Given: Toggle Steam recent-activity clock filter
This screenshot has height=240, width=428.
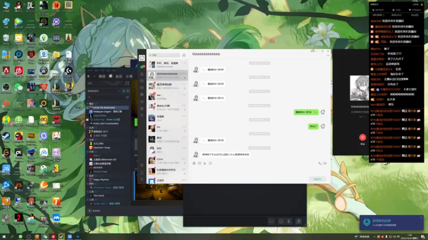Looking at the screenshot, I should pos(124,91).
